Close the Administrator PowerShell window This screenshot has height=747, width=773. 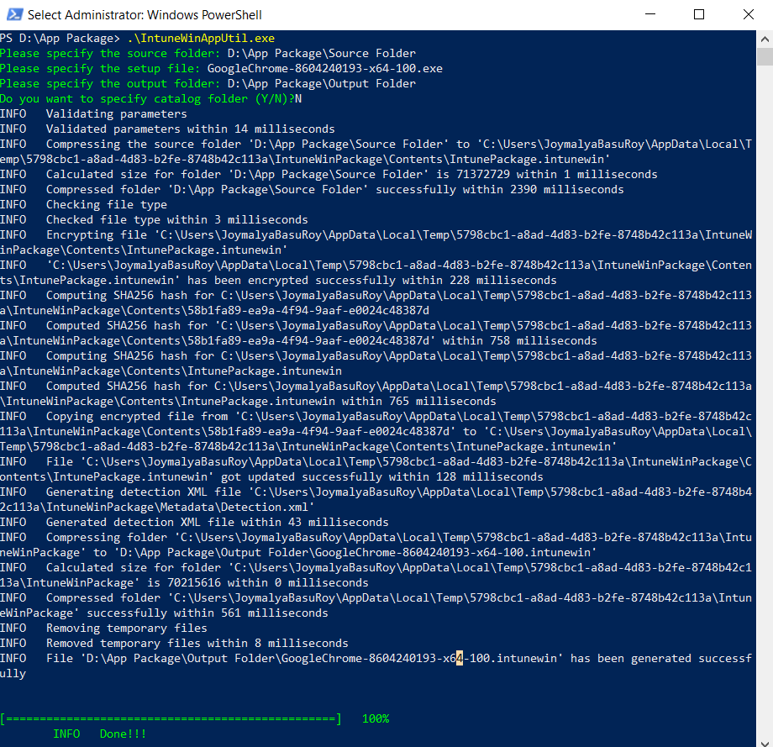tap(748, 14)
